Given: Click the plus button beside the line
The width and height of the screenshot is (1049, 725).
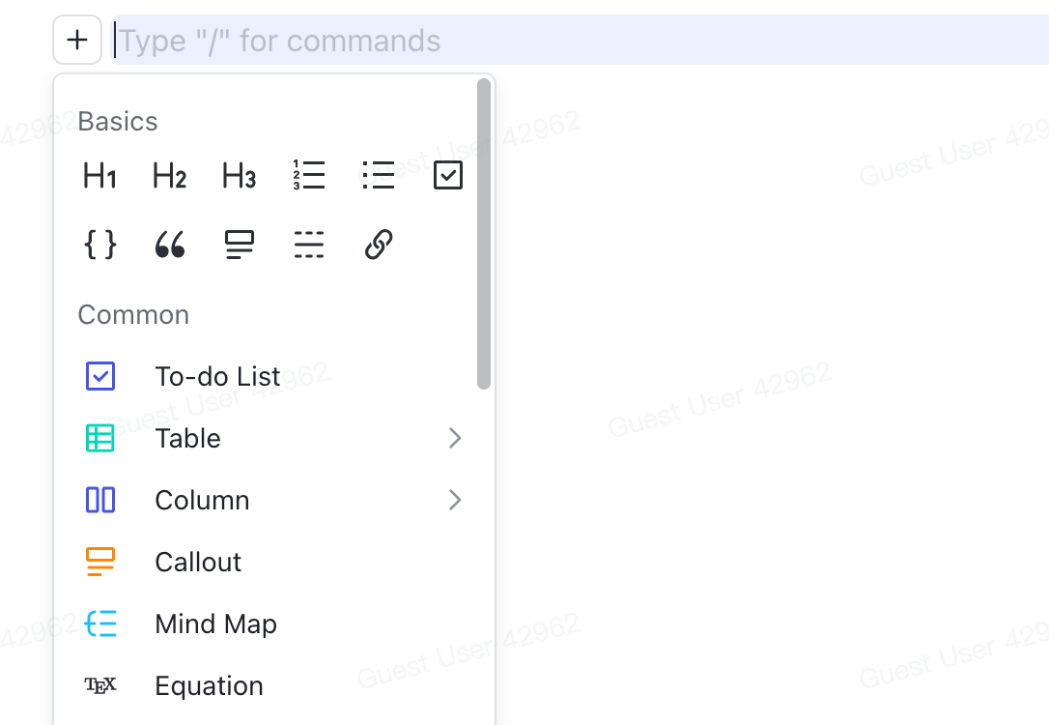Looking at the screenshot, I should tap(77, 41).
